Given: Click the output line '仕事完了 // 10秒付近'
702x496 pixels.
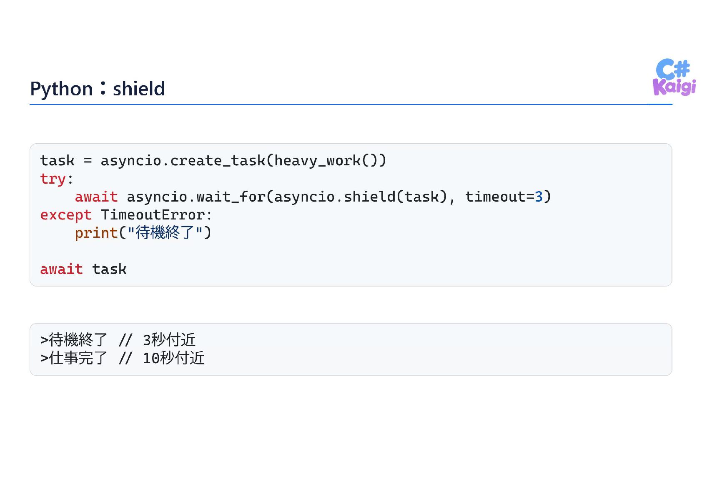Looking at the screenshot, I should click(x=122, y=358).
